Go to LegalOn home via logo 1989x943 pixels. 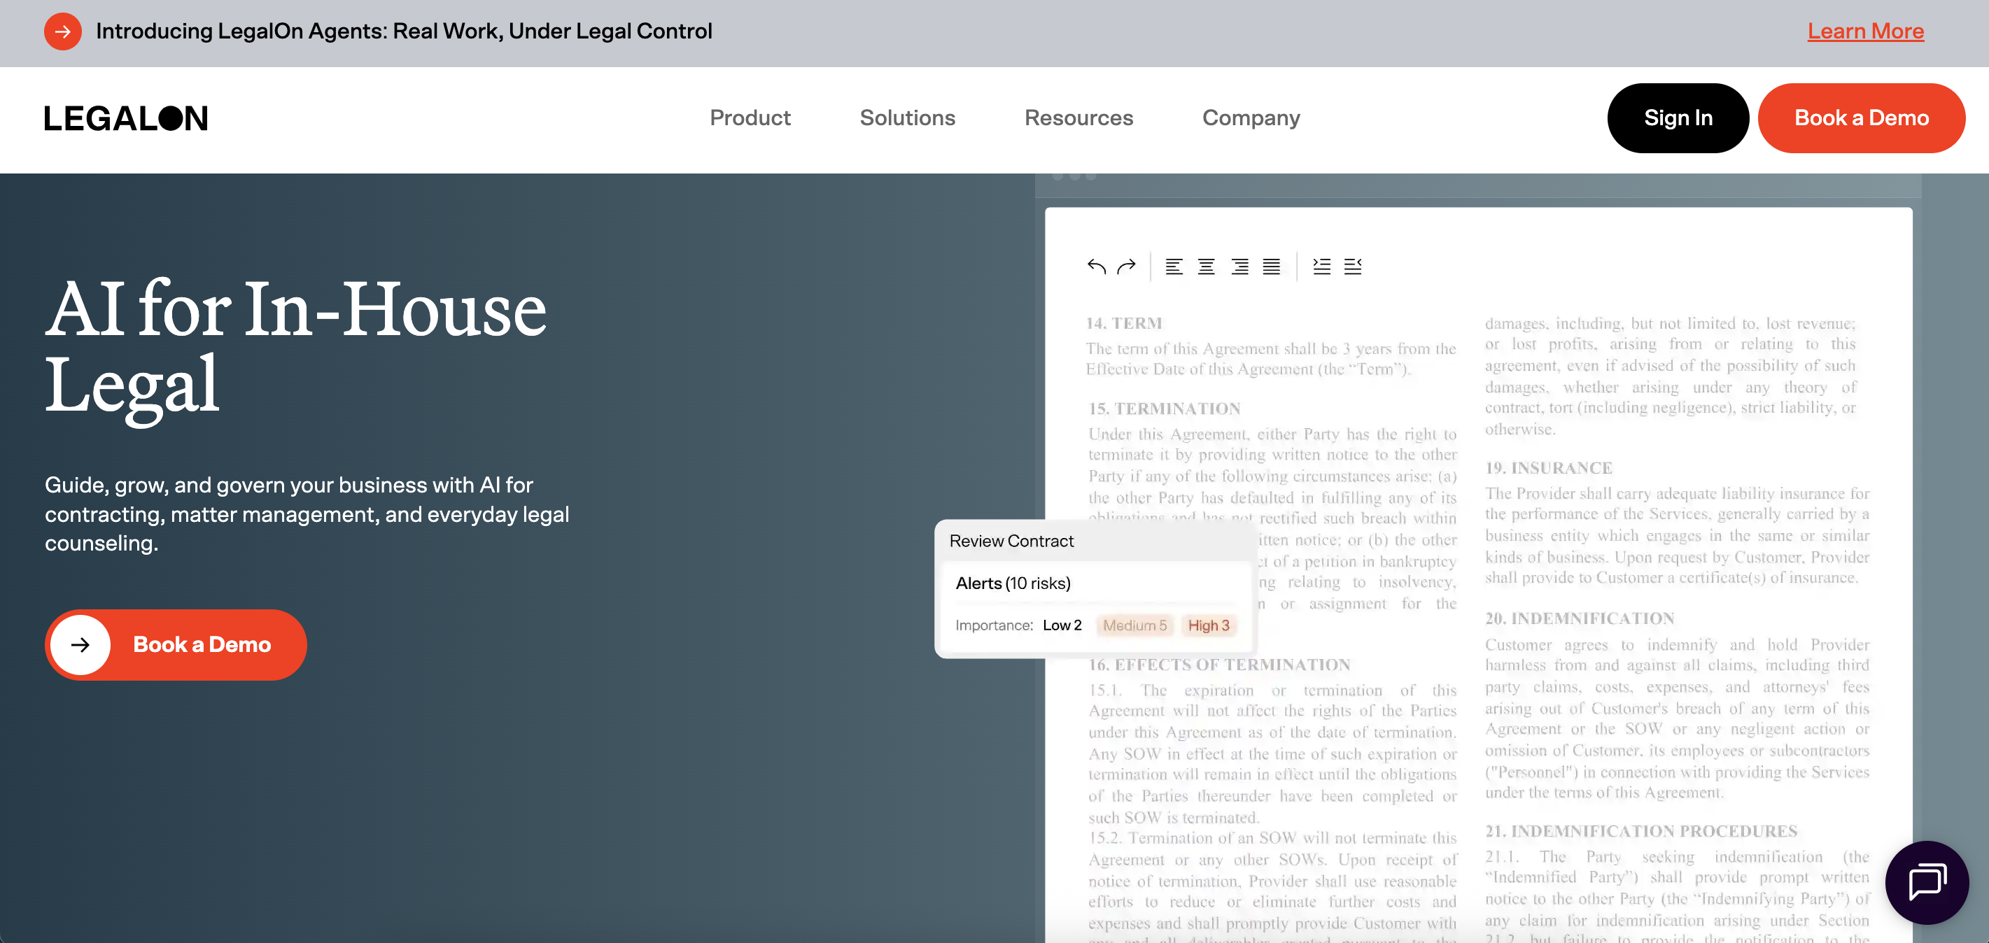click(126, 118)
